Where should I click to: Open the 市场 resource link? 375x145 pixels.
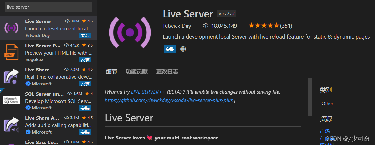[x=325, y=131]
